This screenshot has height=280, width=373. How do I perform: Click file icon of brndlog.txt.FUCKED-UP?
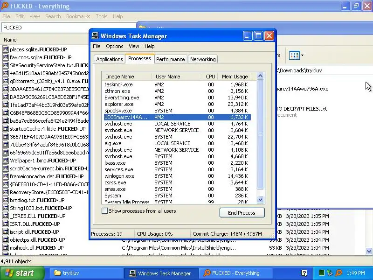6,200
